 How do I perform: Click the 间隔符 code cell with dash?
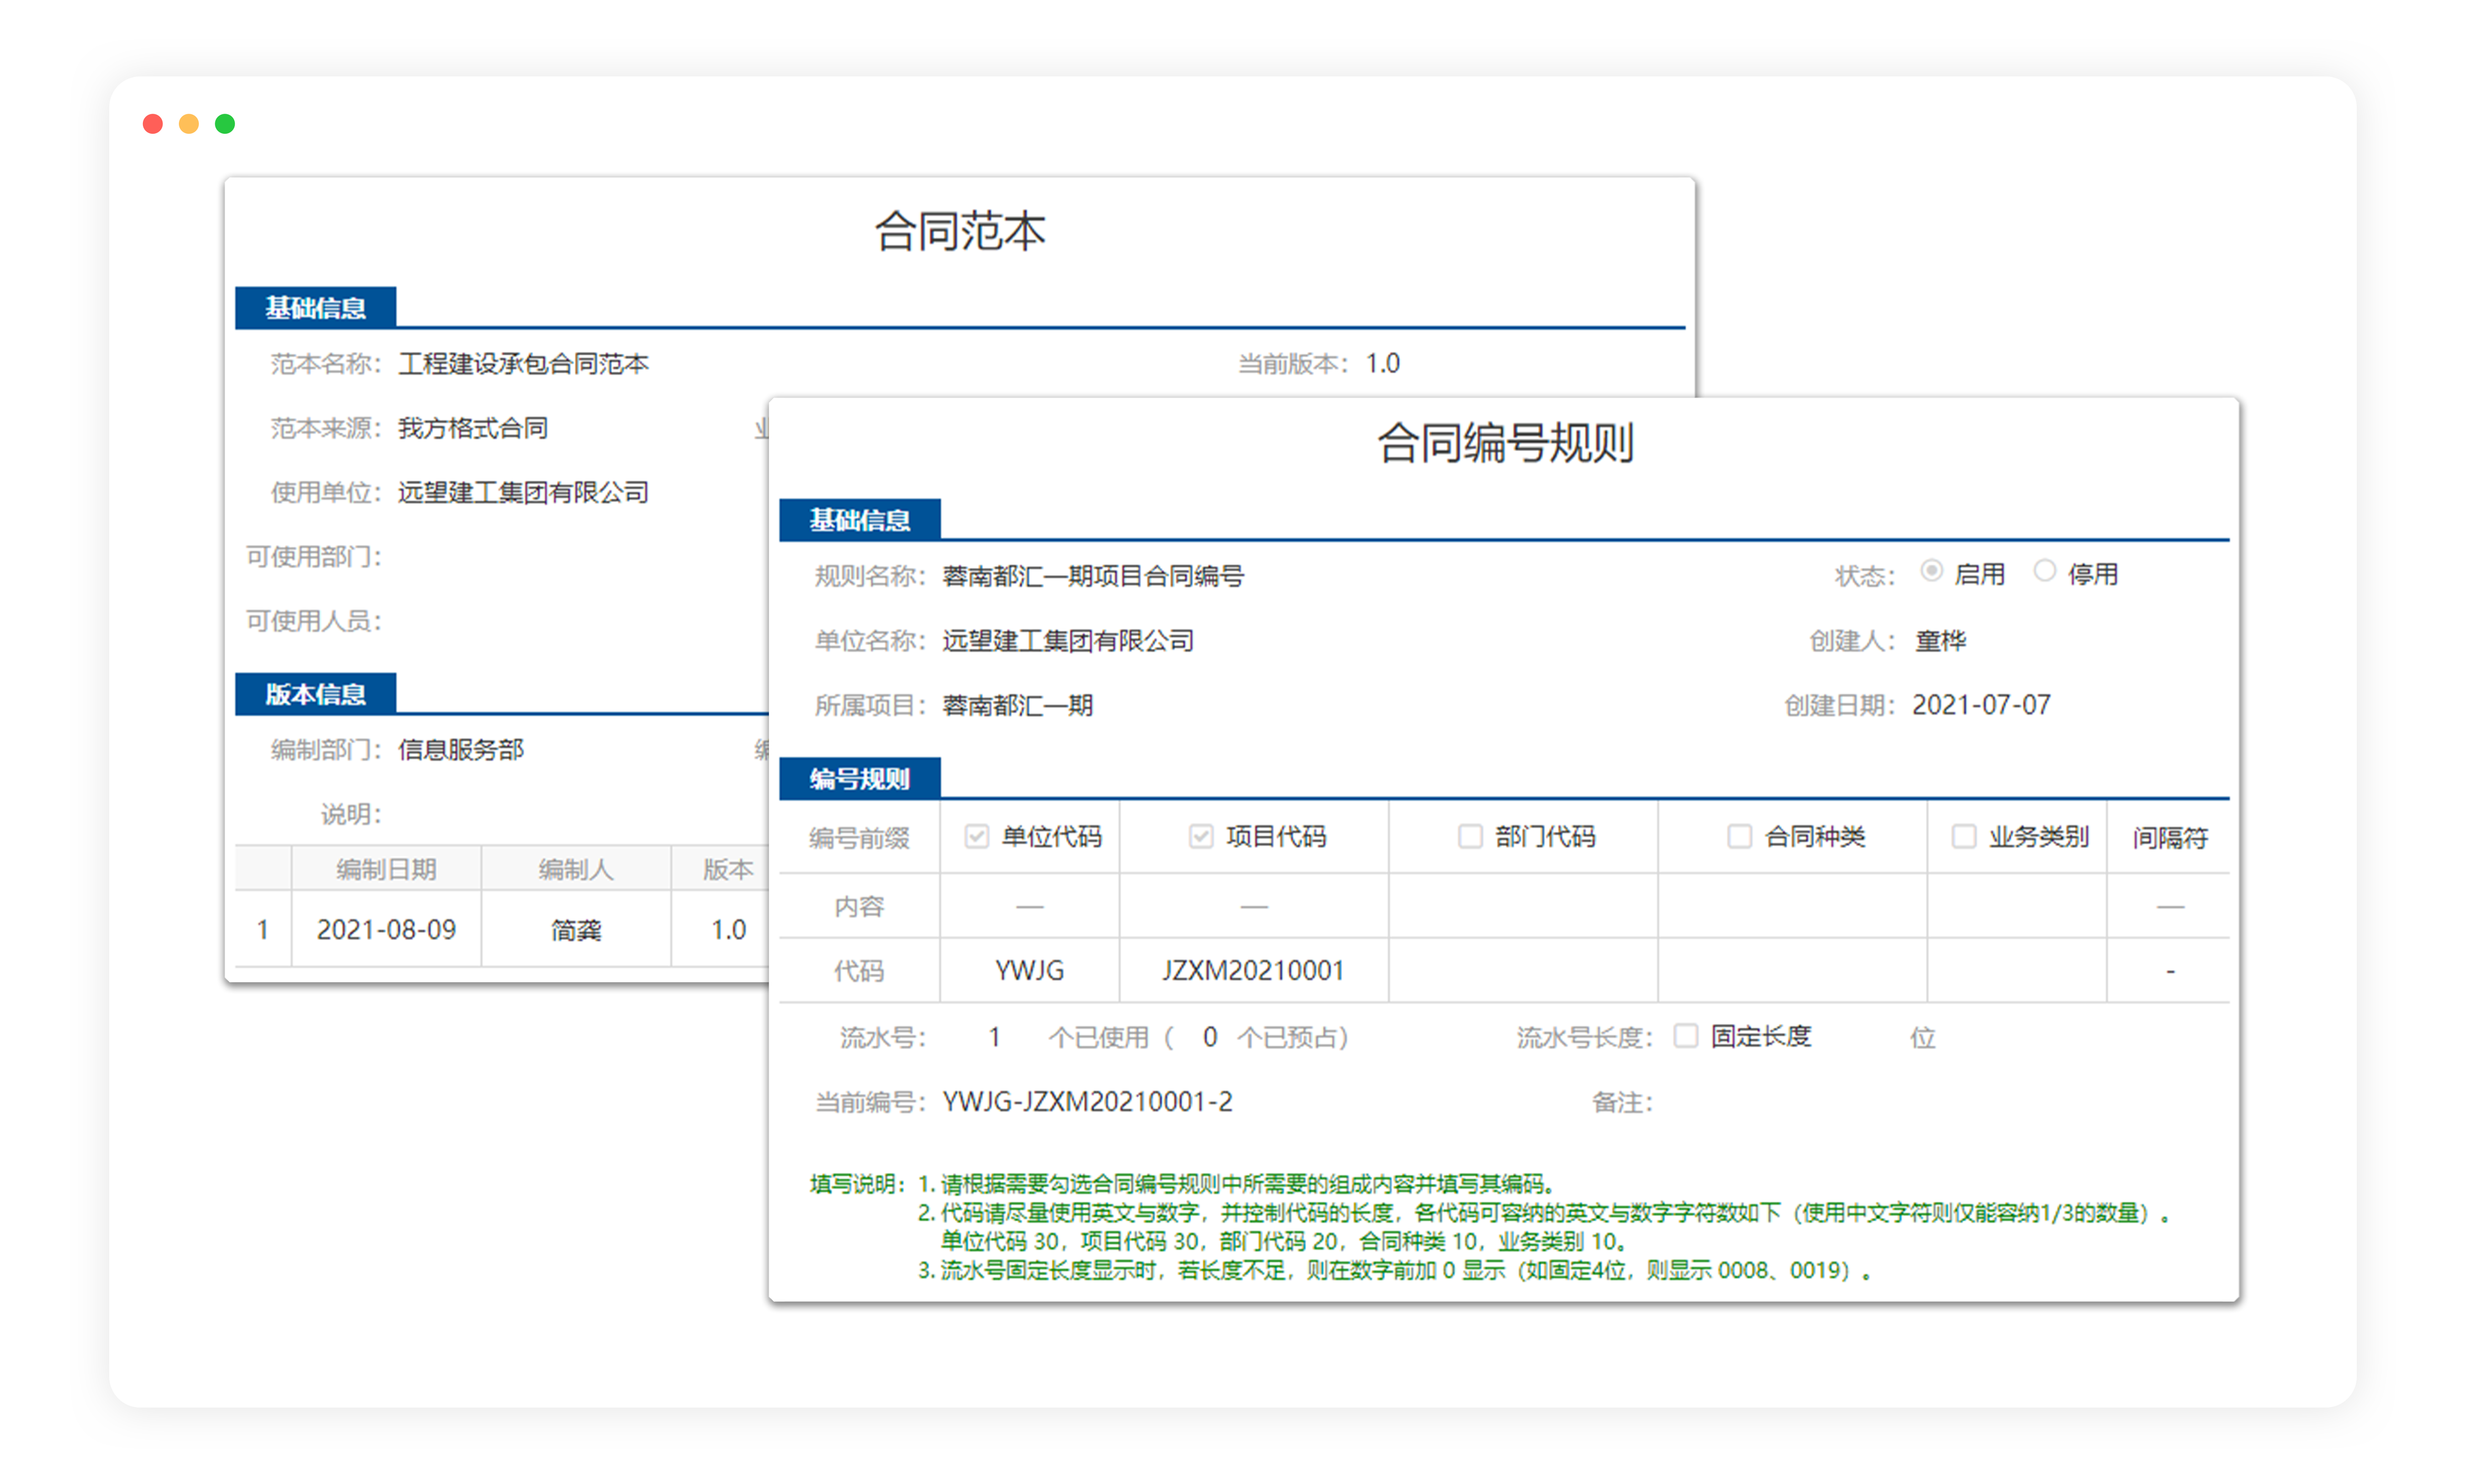(2170, 970)
